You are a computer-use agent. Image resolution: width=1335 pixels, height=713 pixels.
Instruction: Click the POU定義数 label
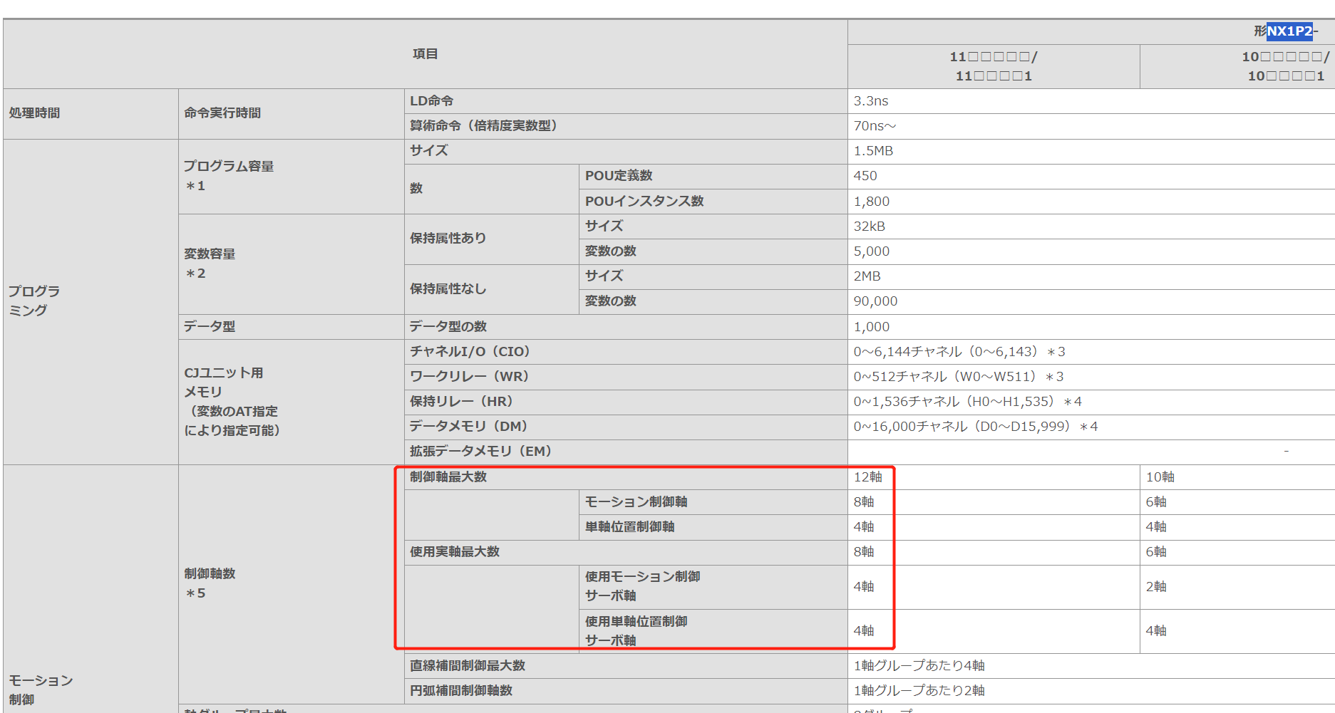click(618, 176)
